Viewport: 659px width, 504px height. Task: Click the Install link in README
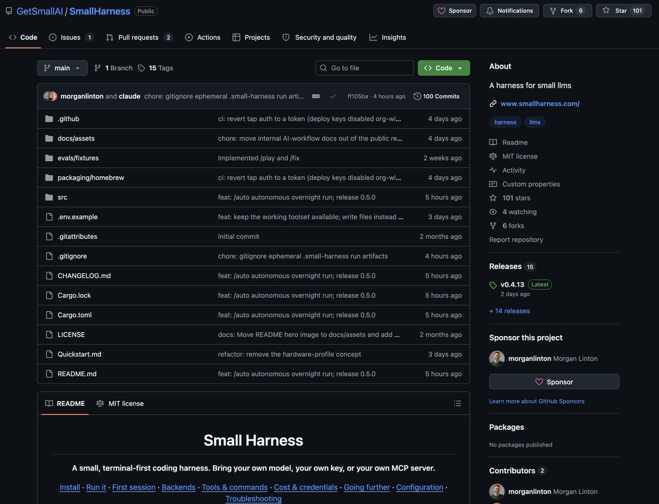70,487
